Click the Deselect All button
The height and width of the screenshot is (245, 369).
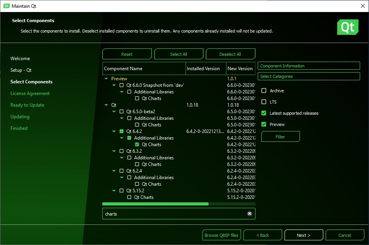click(x=230, y=54)
